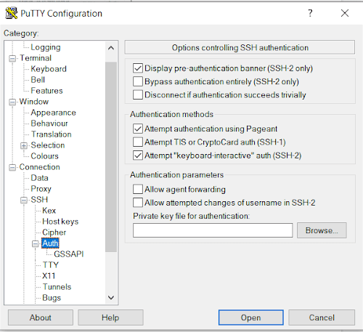Viewport: 363px width, 332px height.
Task: Click the question mark help button
Action: point(310,13)
